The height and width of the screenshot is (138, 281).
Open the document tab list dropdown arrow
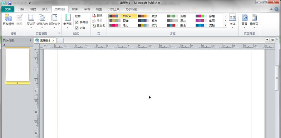tap(267, 40)
